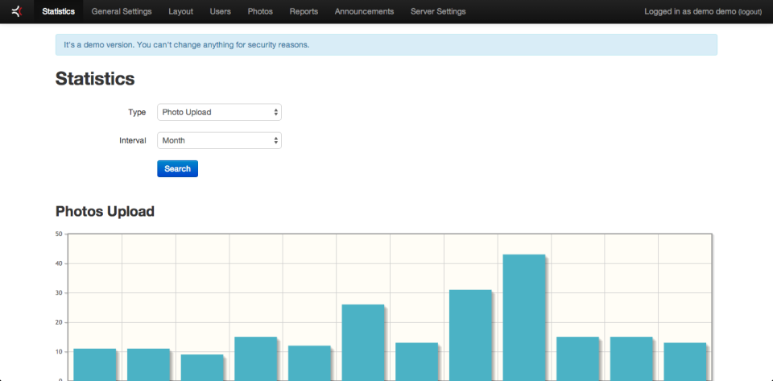Open Announcements page
Screen dimensions: 773x381
[x=364, y=11]
